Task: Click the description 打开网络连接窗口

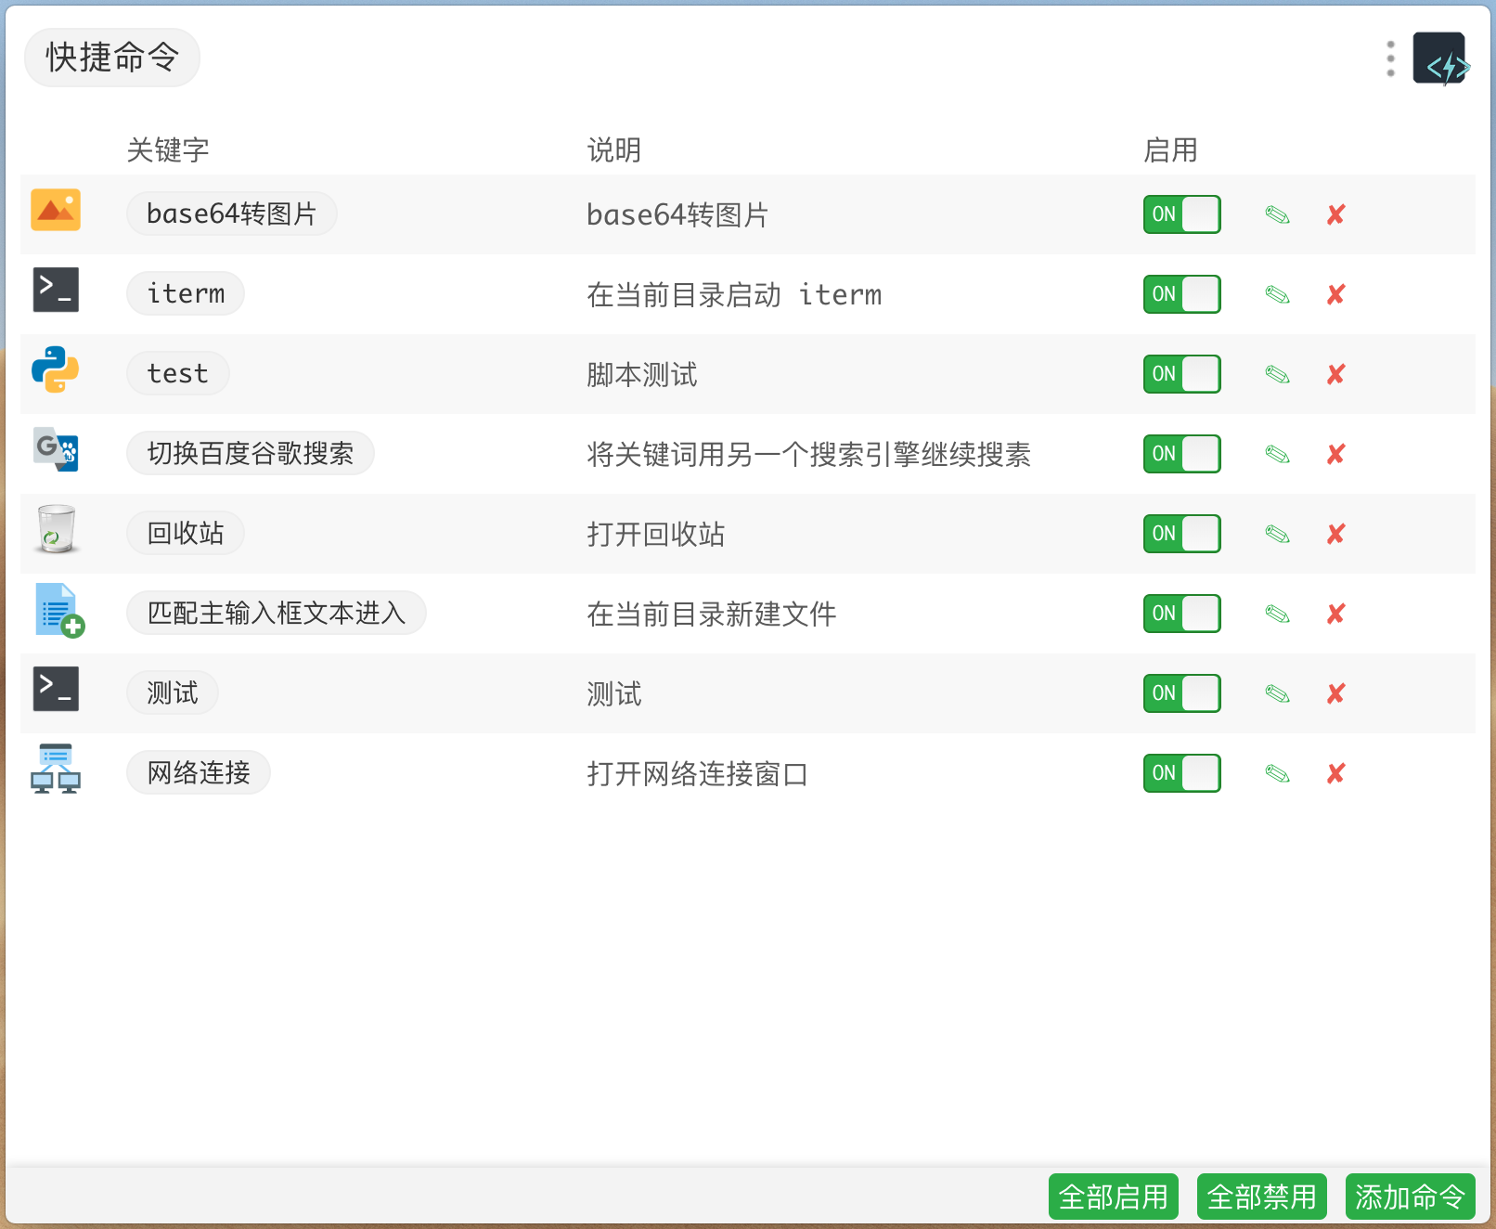Action: point(698,774)
